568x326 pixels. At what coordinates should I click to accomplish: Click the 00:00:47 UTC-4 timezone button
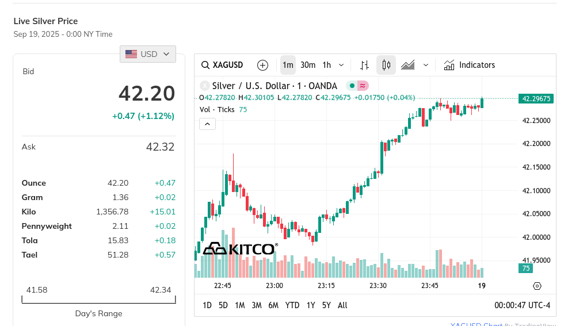[523, 305]
